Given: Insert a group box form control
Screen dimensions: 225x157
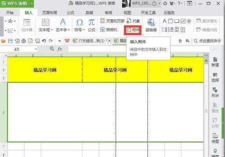Looking at the screenshot, I should point(171,21).
